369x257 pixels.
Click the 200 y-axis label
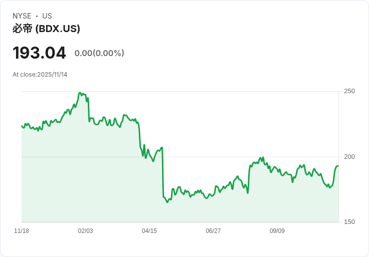[349, 157]
